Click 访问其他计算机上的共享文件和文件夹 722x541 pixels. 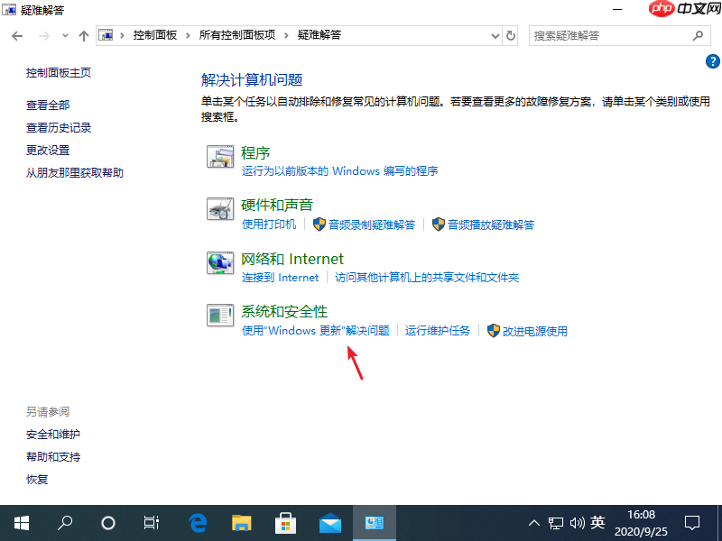pyautogui.click(x=427, y=278)
